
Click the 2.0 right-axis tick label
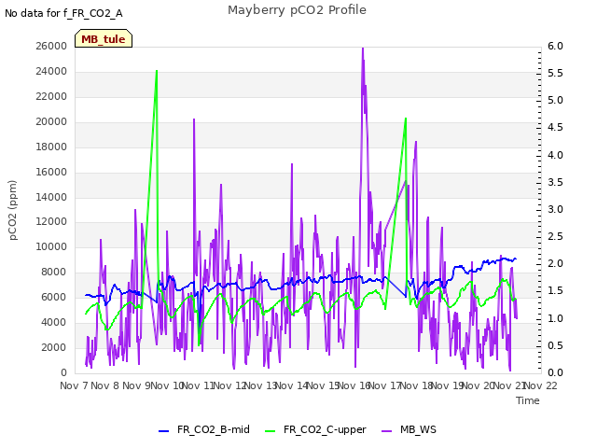tap(555, 263)
